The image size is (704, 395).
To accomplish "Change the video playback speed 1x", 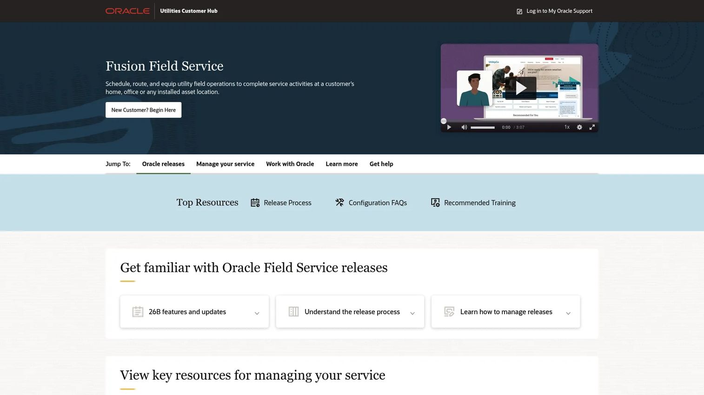I will (x=567, y=127).
